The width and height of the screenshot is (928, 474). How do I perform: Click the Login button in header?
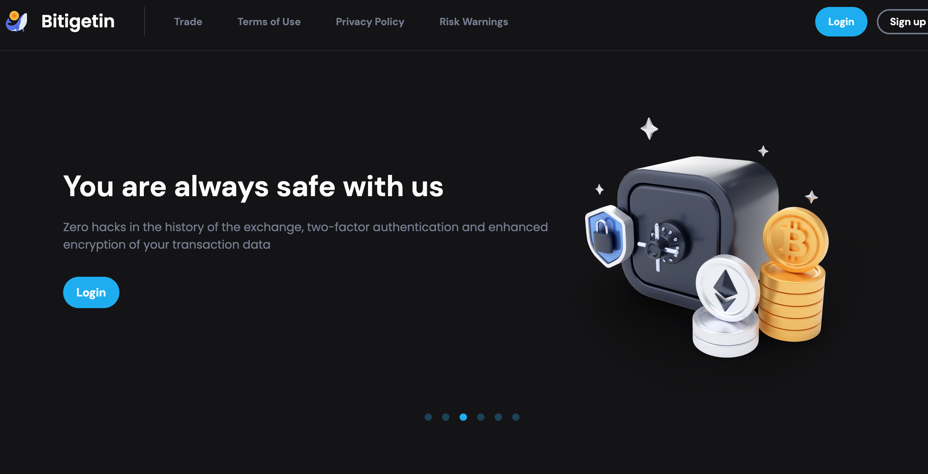[841, 22]
